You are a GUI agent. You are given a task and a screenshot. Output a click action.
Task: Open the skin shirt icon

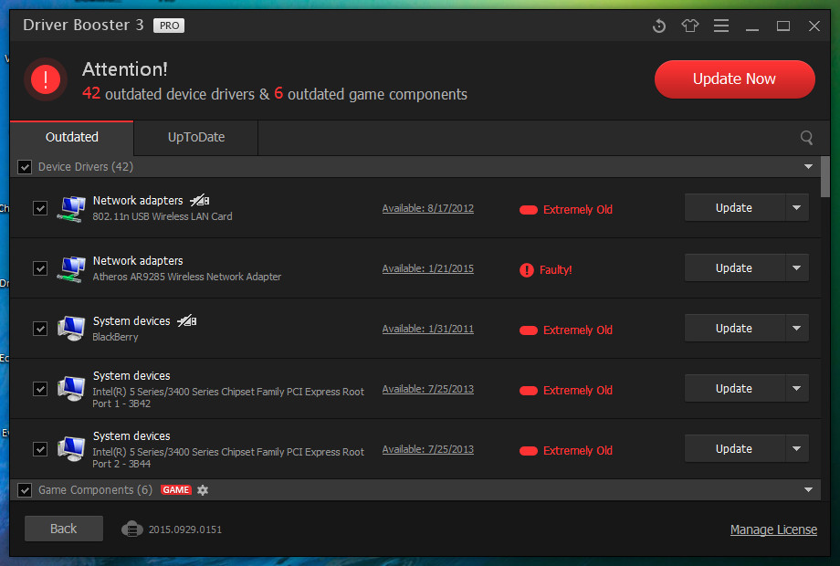click(690, 26)
